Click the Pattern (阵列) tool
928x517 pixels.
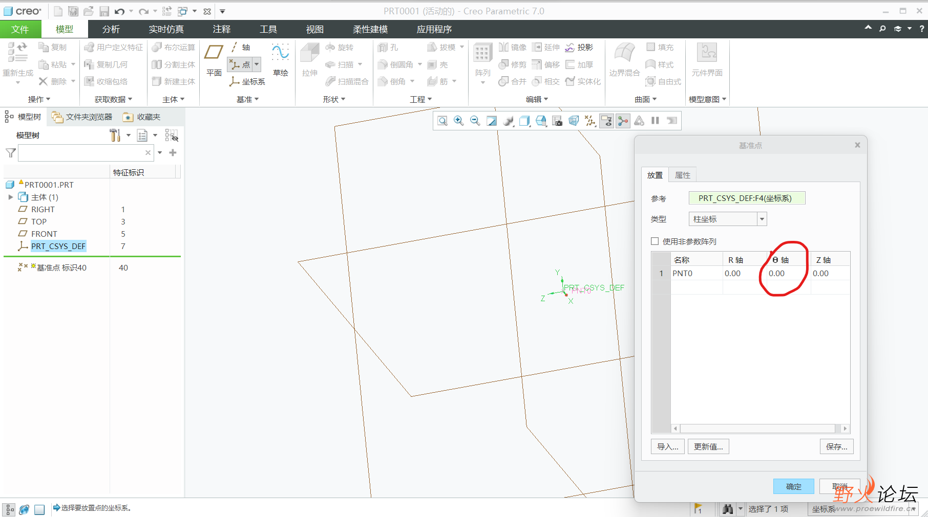(482, 60)
